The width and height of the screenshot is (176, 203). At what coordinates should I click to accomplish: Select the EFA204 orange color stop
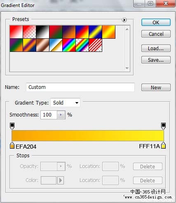coord(12,145)
